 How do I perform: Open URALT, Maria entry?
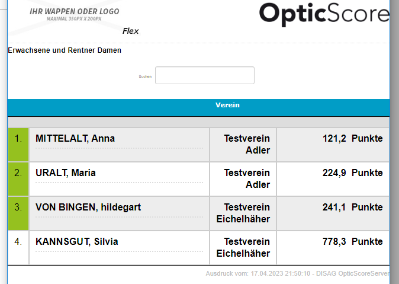[66, 173]
